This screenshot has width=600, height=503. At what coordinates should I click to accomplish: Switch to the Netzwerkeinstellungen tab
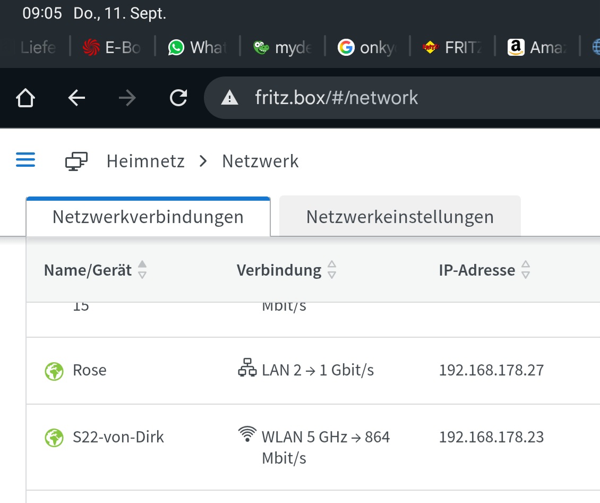400,217
